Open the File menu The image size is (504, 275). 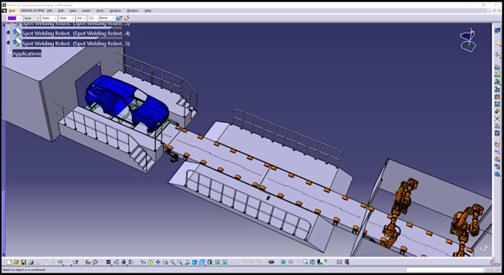(x=50, y=10)
